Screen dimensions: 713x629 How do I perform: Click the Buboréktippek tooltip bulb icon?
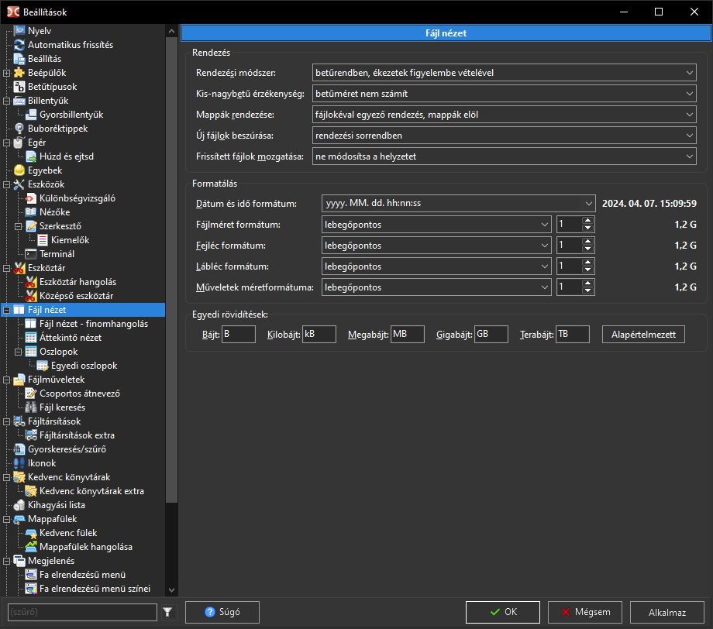(19, 129)
